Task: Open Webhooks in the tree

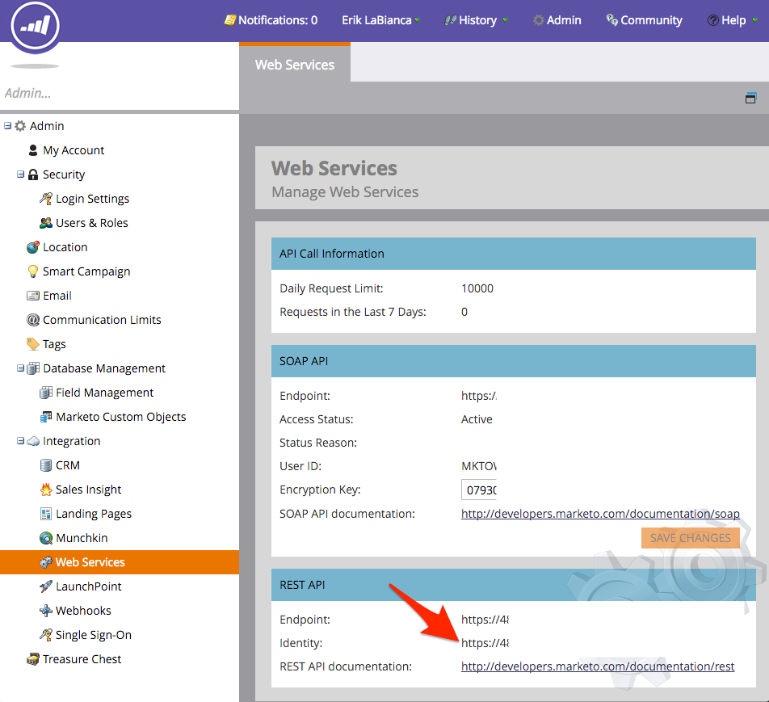Action: coord(83,610)
